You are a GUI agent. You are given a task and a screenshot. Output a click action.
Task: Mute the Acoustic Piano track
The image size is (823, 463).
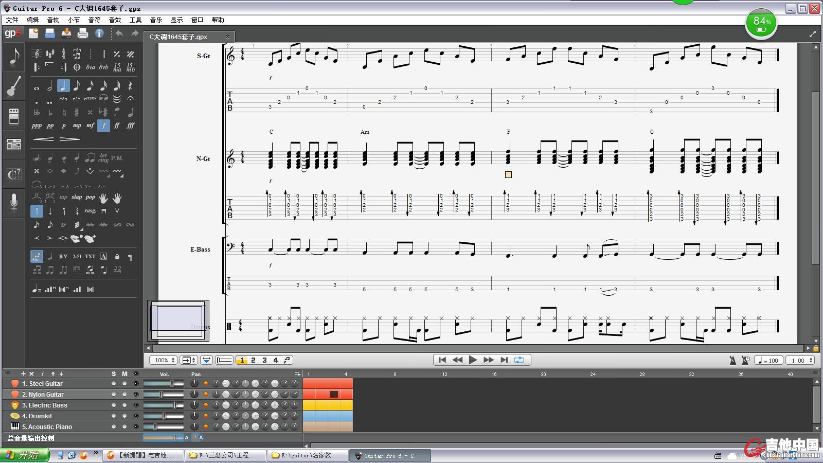point(124,426)
